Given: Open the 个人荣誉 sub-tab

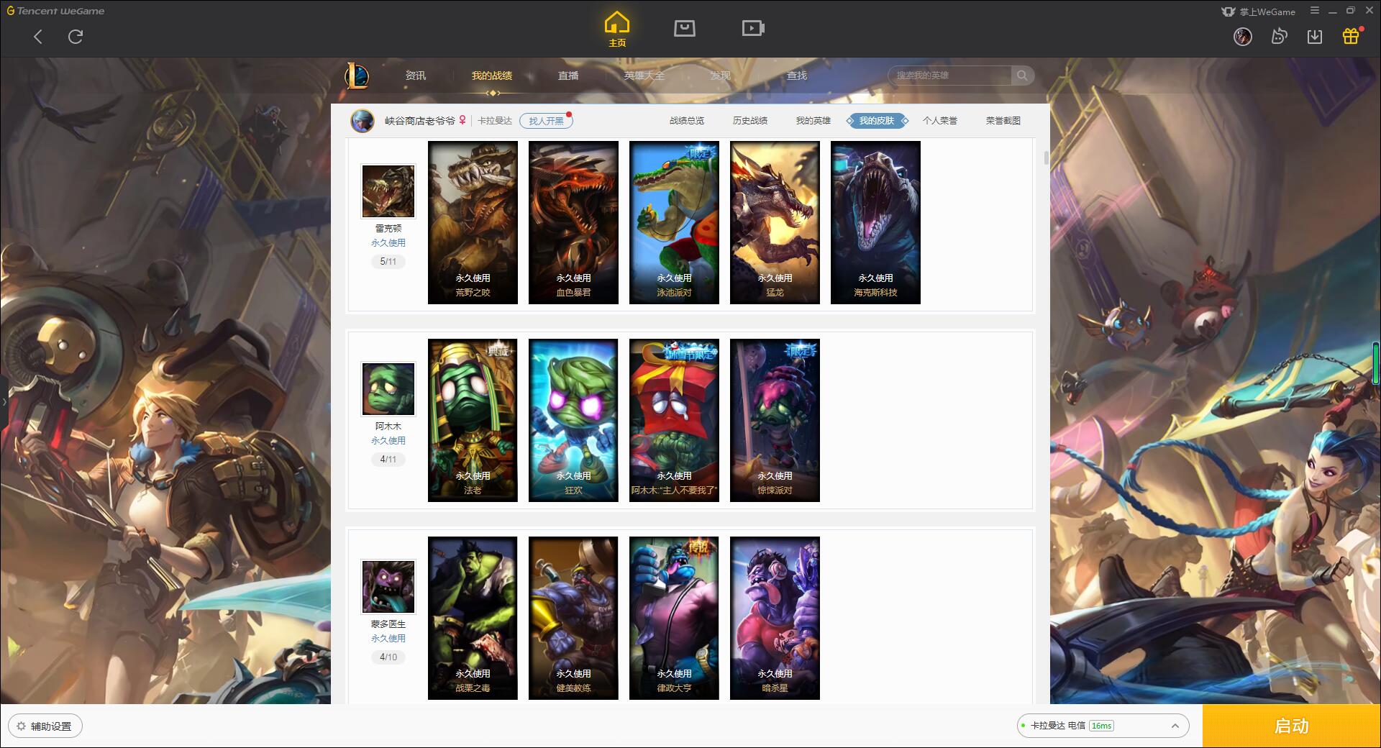Looking at the screenshot, I should [940, 121].
